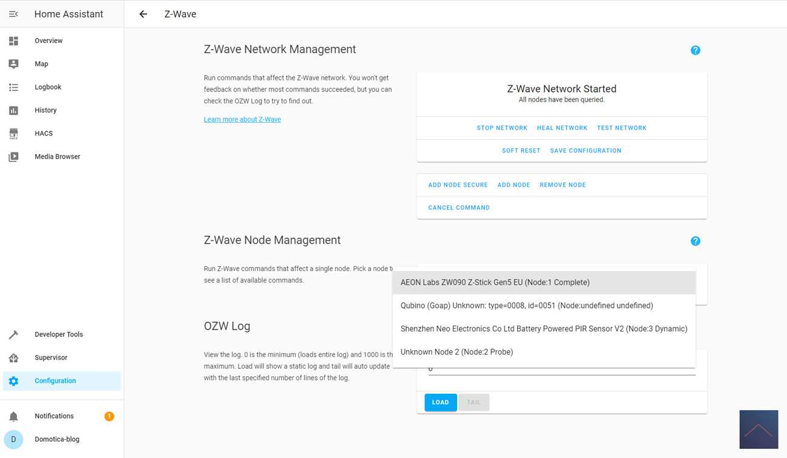787x458 pixels.
Task: Open the Logbook list icon
Action: 13,87
